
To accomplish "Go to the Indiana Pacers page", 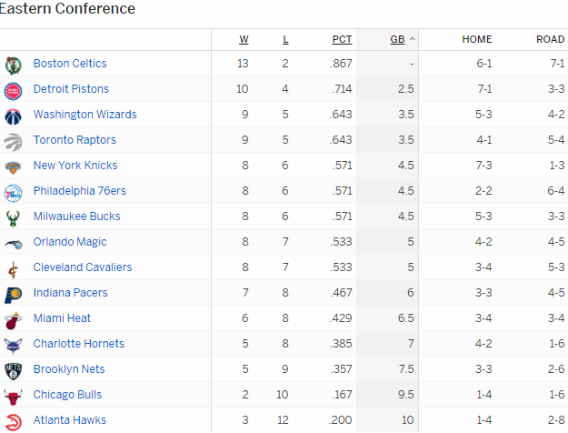I will click(71, 293).
